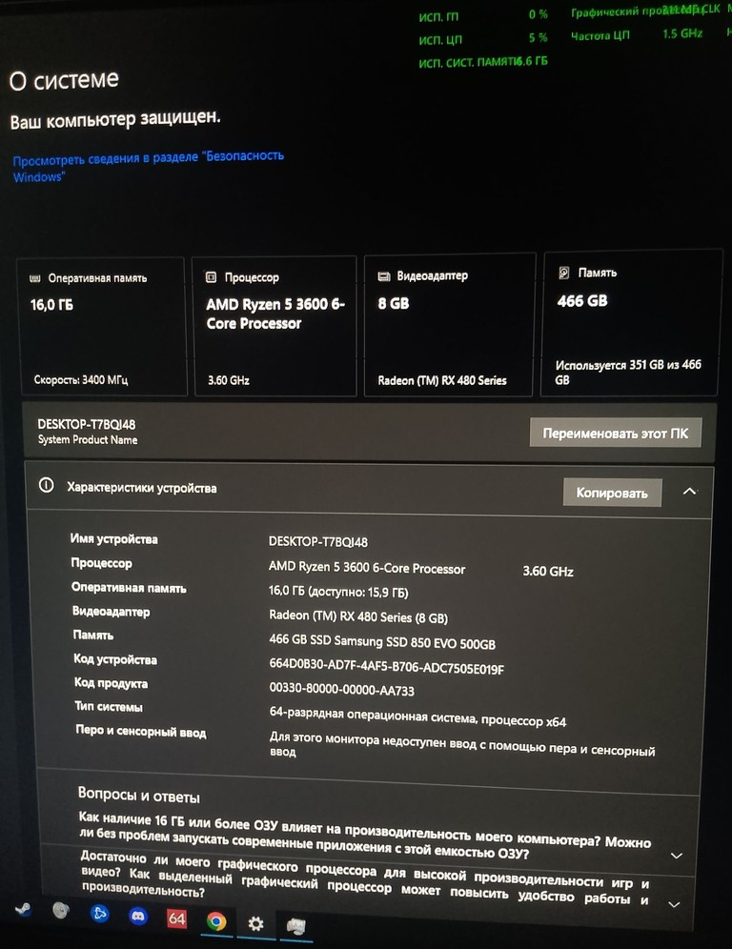Click the Тип системы label
The image size is (732, 949).
click(x=109, y=706)
